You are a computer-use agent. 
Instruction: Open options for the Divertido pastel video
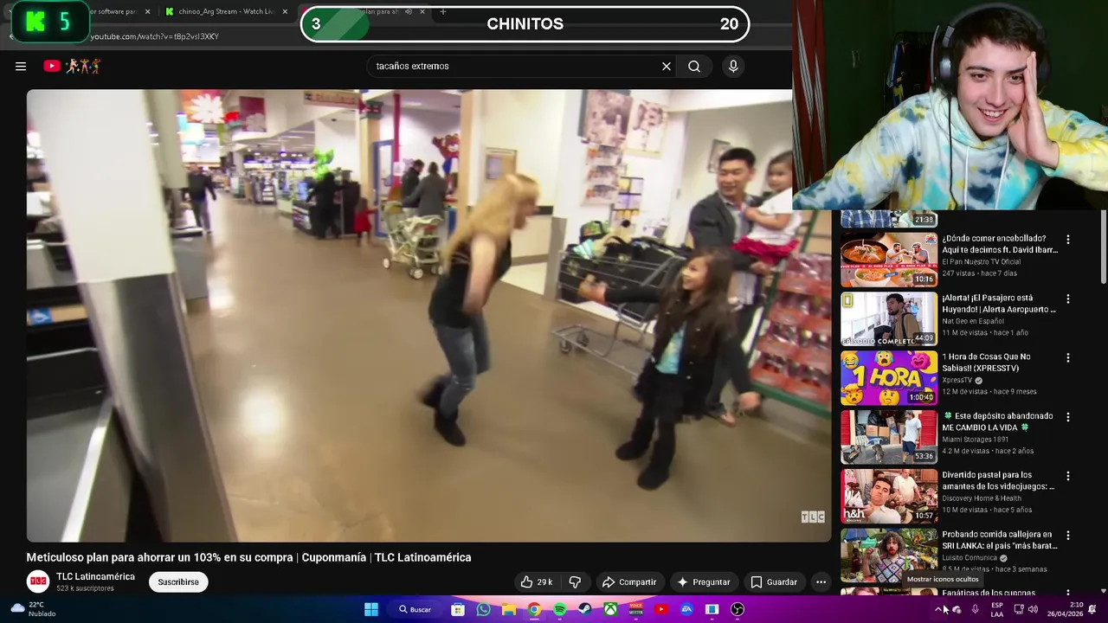point(1068,476)
